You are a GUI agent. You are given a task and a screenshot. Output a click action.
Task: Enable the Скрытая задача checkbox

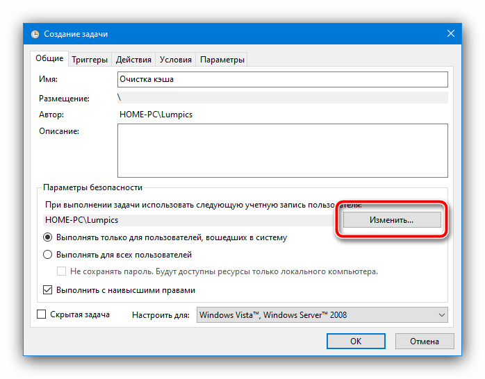click(41, 314)
